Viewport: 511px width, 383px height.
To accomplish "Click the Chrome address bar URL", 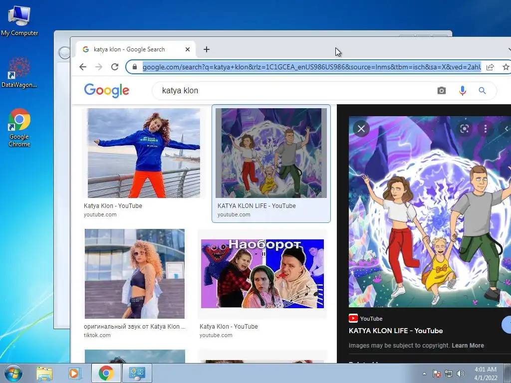I will tap(311, 67).
